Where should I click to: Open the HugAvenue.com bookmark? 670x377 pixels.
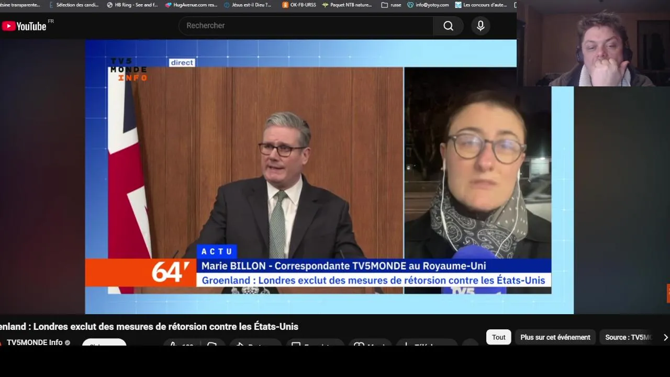[x=191, y=5]
